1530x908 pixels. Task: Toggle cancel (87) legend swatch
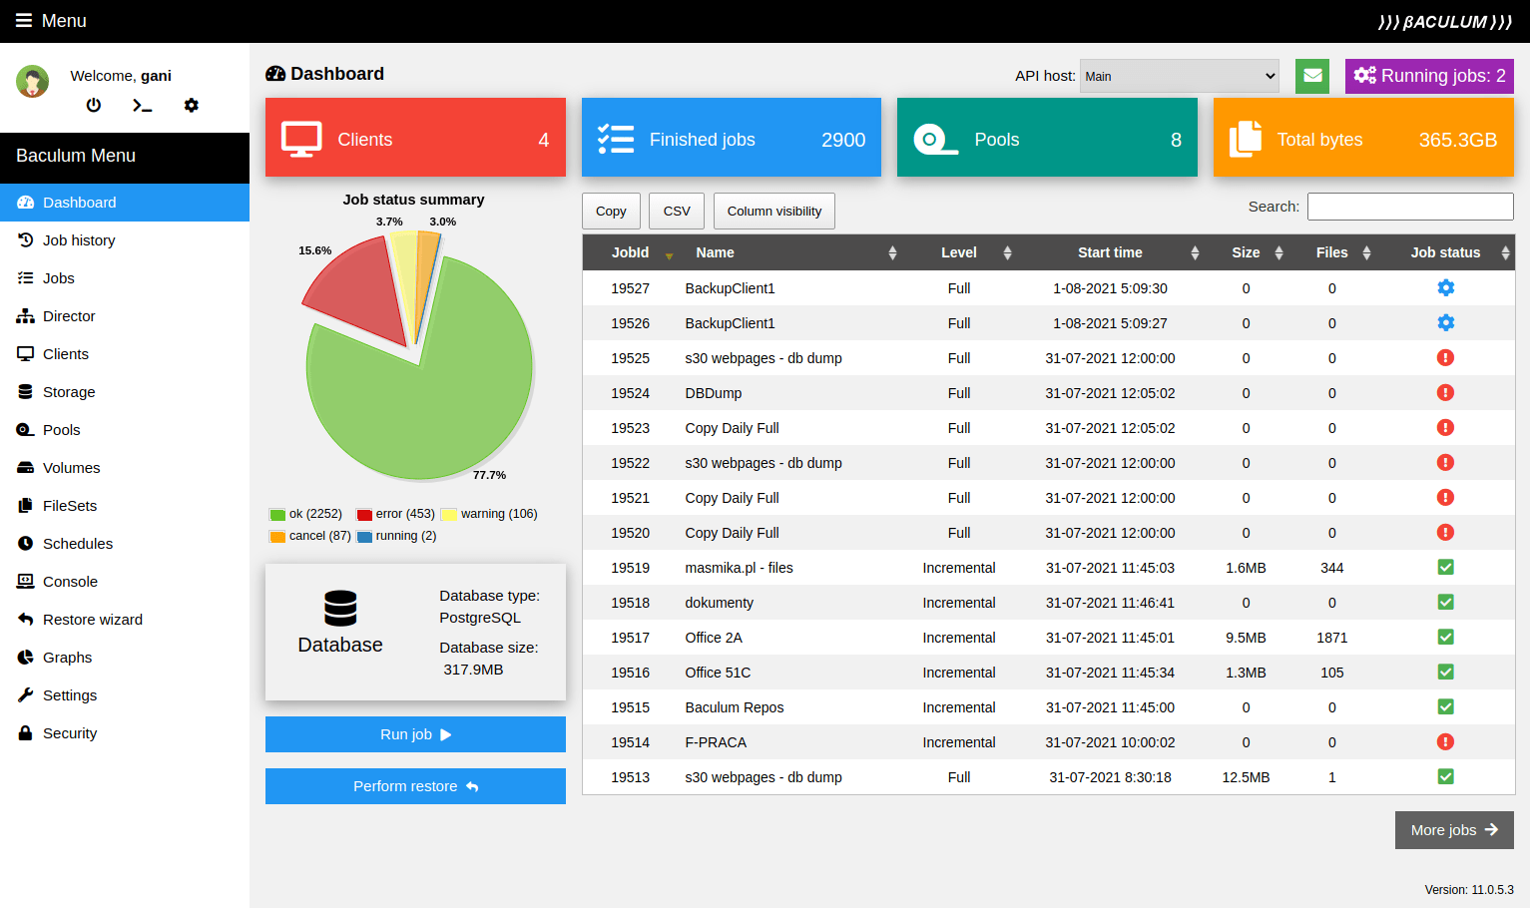pos(277,537)
